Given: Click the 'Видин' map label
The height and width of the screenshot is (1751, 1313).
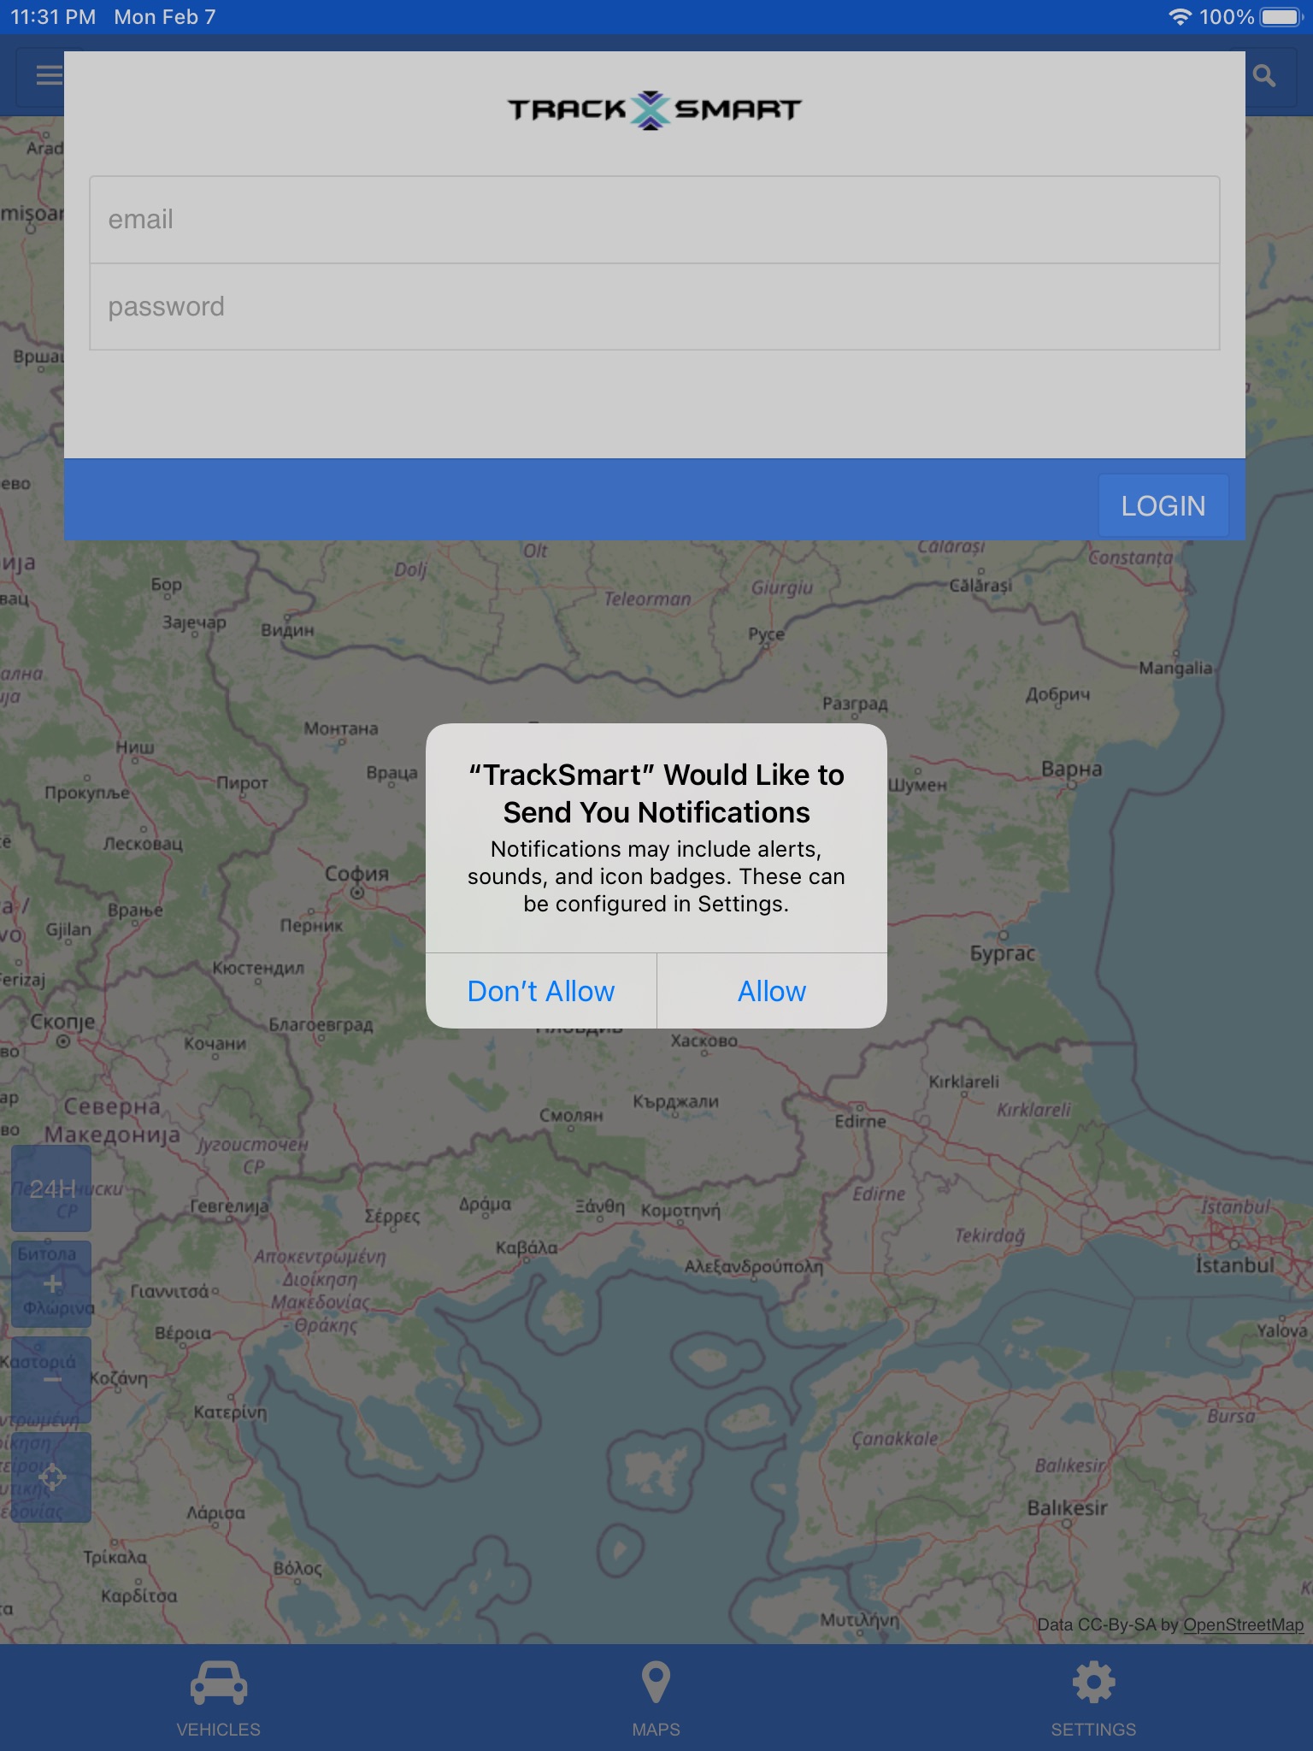Looking at the screenshot, I should click(287, 630).
